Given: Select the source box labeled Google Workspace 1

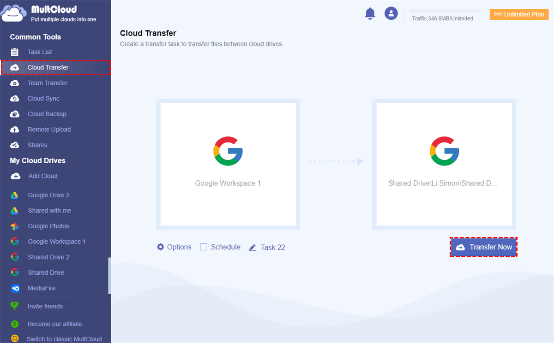Looking at the screenshot, I should [228, 164].
